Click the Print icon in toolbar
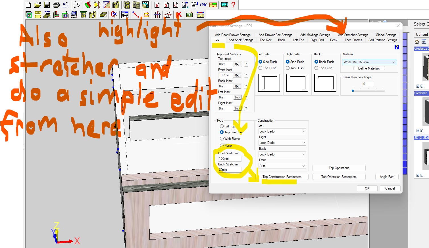Viewport: 429px width, 248px height. tap(56, 5)
